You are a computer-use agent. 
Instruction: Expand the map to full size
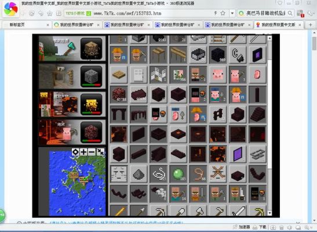(x=100, y=152)
